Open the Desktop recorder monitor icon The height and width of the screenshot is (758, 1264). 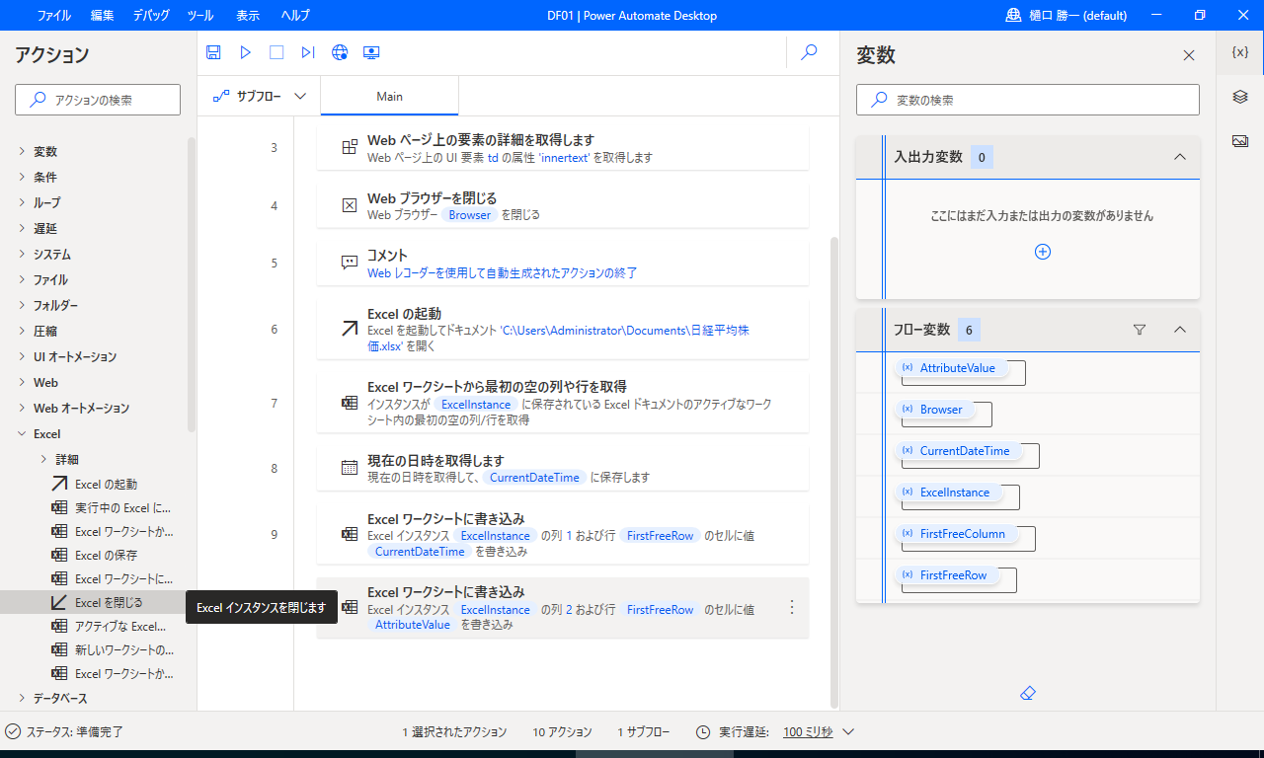[371, 52]
